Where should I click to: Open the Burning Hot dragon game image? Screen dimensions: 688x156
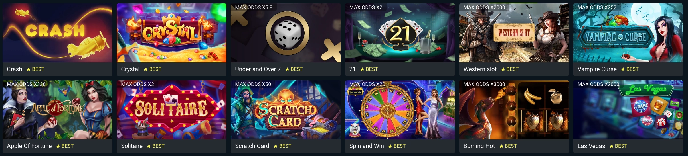[x=514, y=110]
